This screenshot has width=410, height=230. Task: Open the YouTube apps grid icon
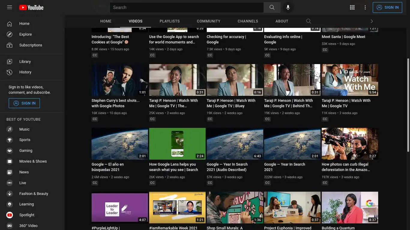[x=352, y=7]
